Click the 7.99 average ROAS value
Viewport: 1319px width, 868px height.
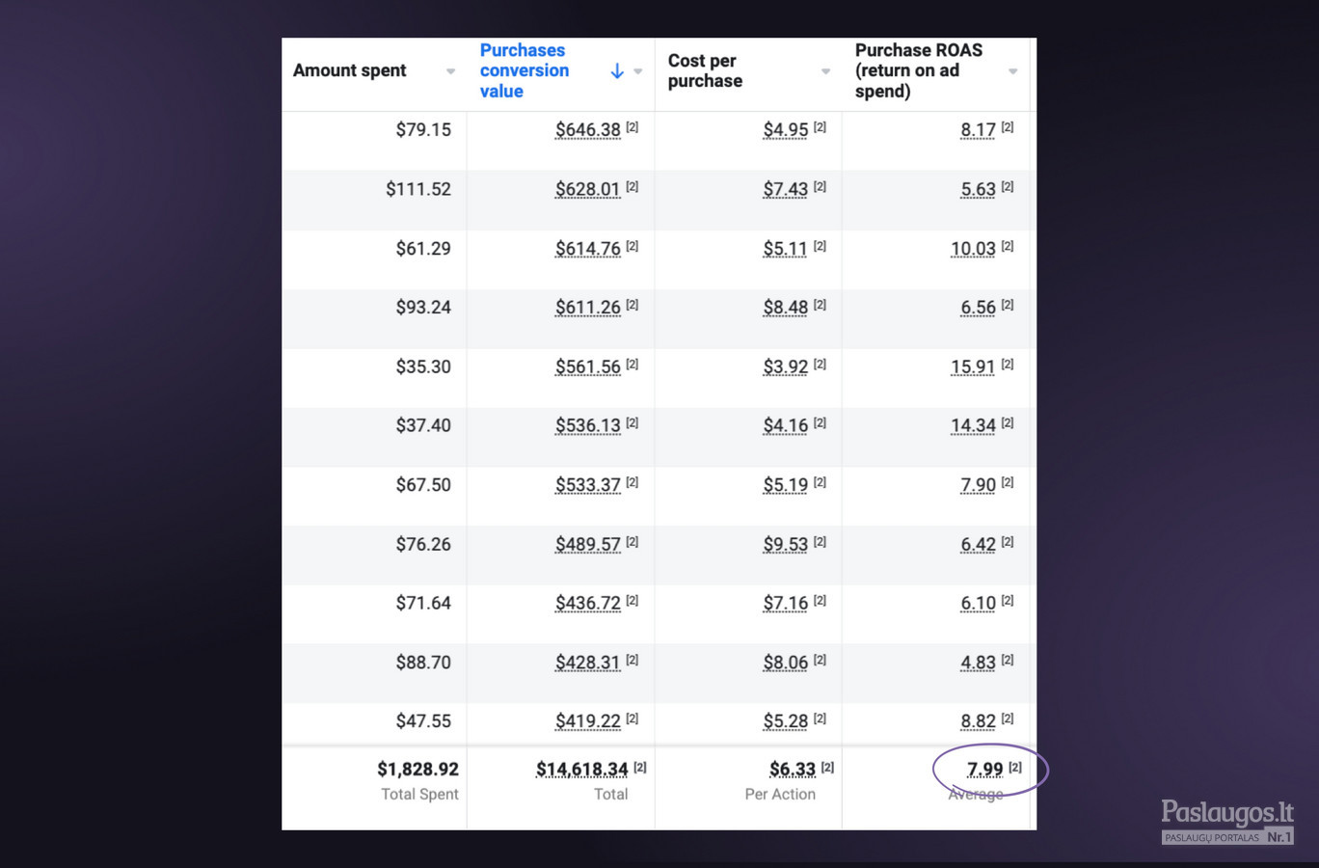coord(984,770)
